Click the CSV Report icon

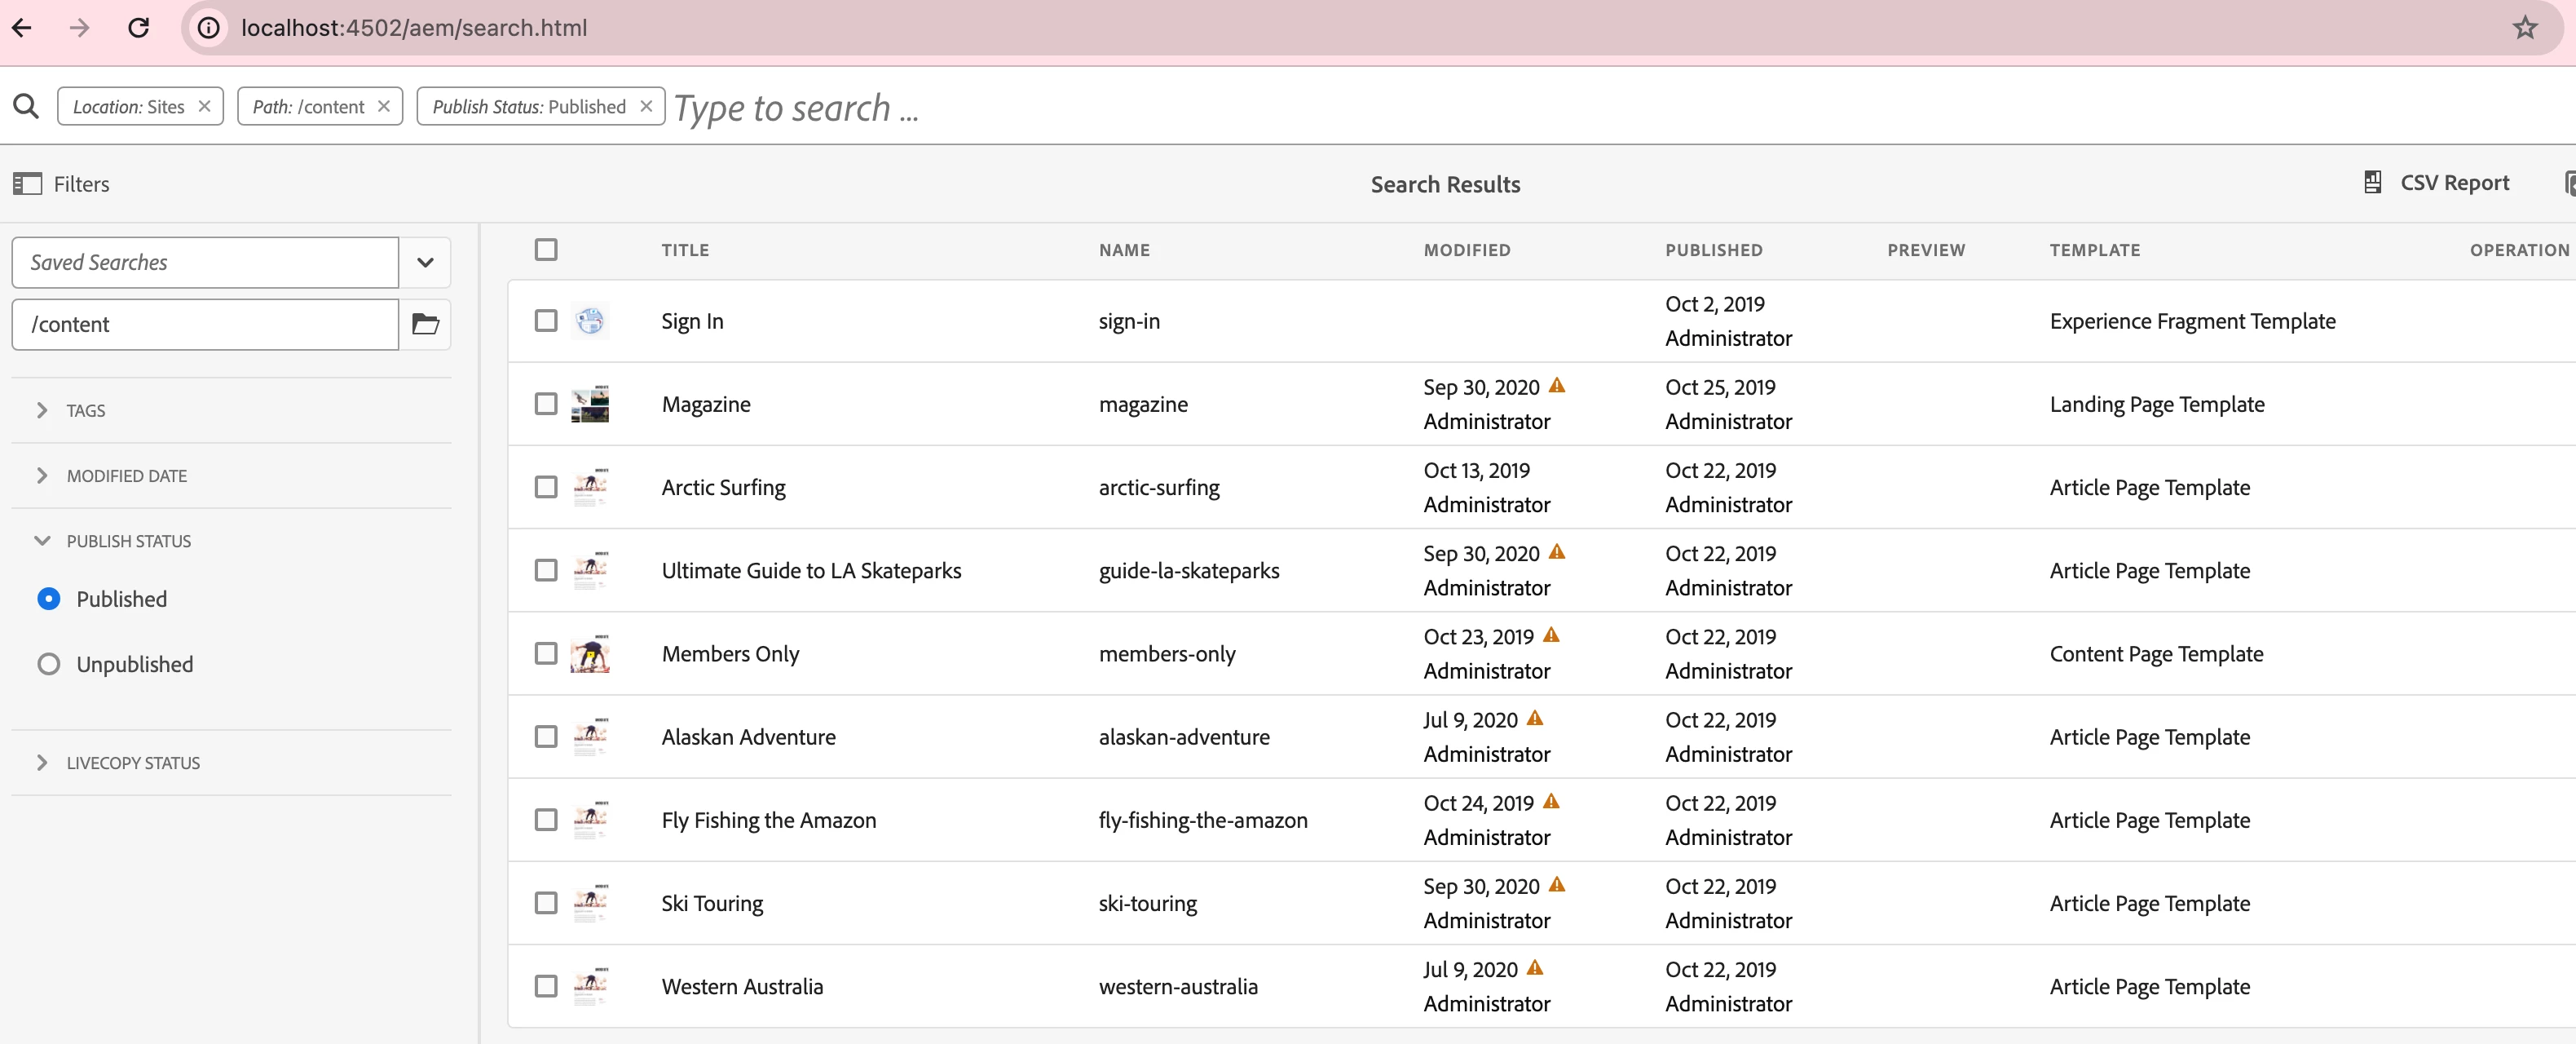click(2372, 182)
